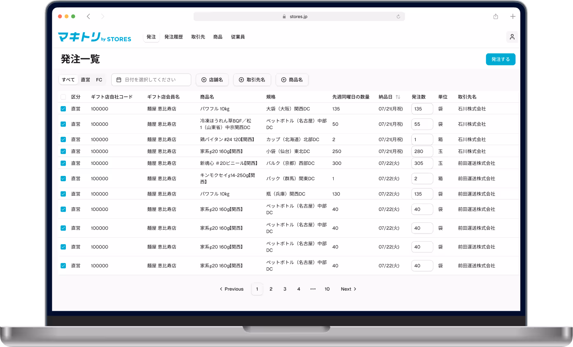
Task: Click the マキトリ by STORES logo
Action: pyautogui.click(x=95, y=37)
